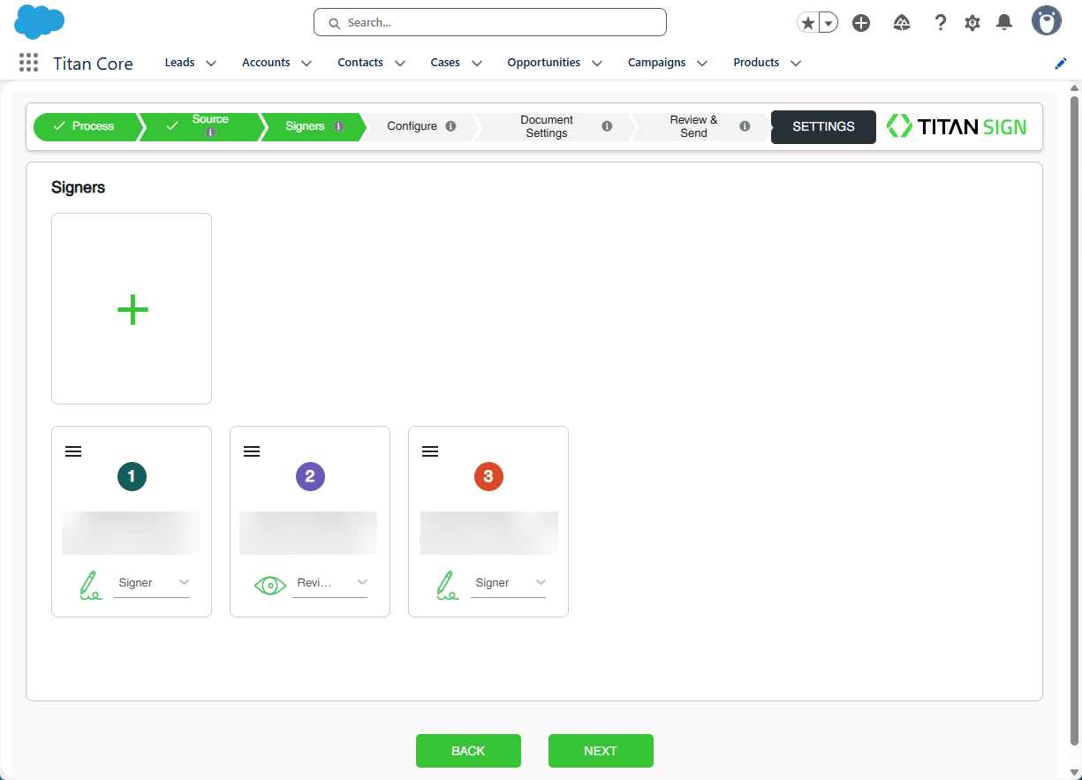
Task: Click the pen signature icon on card 1
Action: pos(89,585)
